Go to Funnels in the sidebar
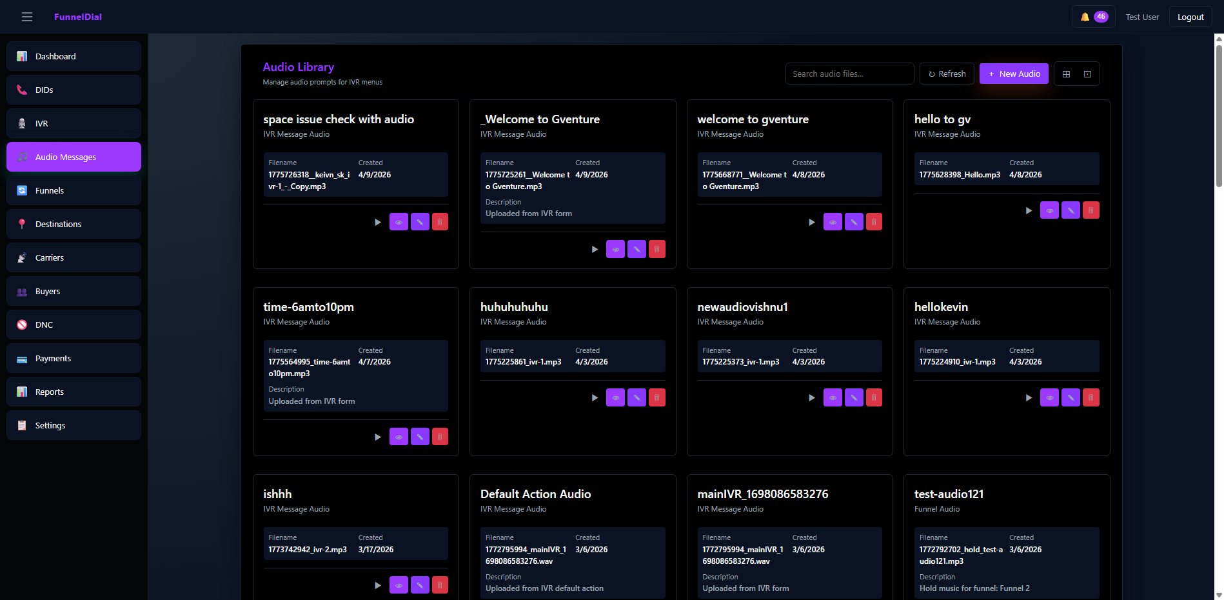 click(74, 190)
